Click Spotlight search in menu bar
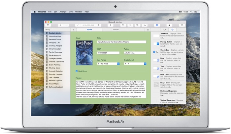 point(191,12)
